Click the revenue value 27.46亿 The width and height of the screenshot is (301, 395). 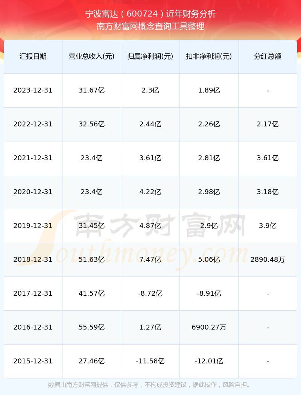coord(92,361)
